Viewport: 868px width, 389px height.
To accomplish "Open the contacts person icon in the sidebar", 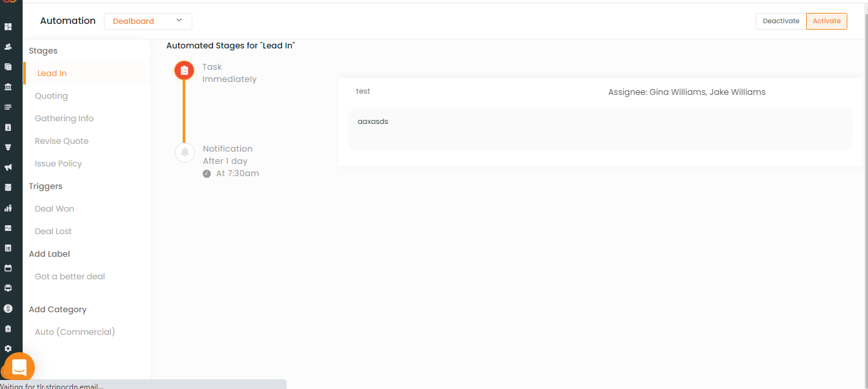I will coord(8,46).
